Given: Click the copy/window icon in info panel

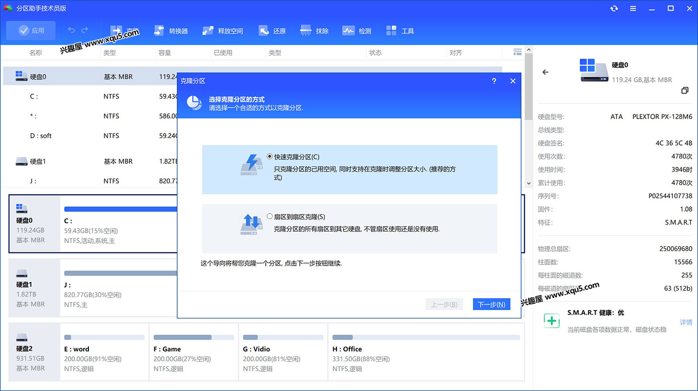Looking at the screenshot, I should tap(685, 90).
